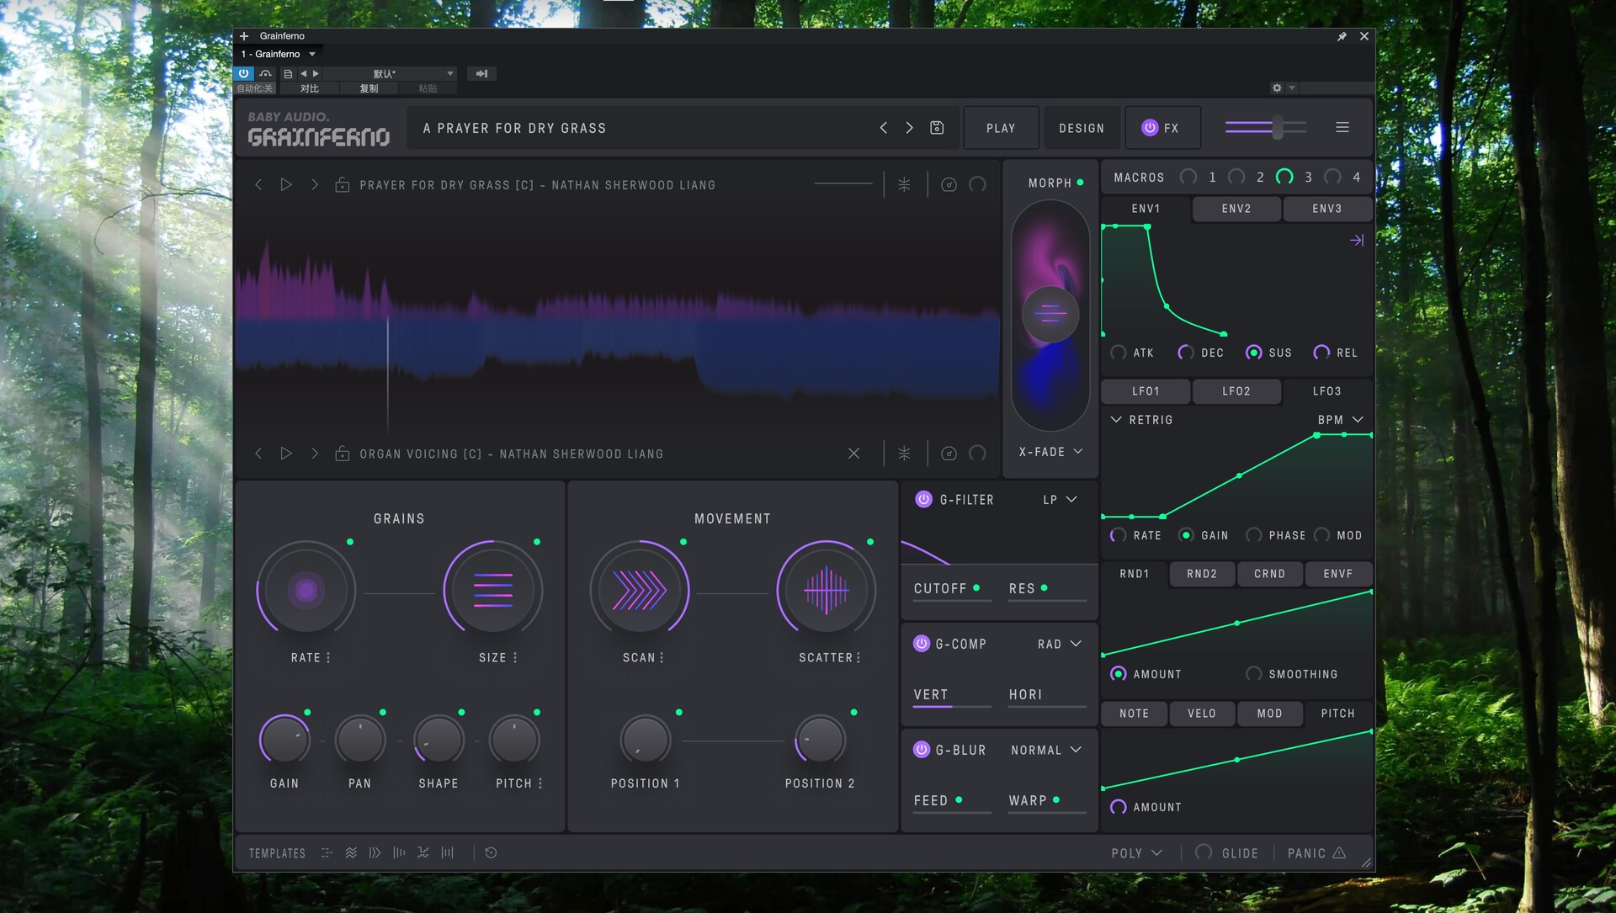Click the save preset icon
The image size is (1616, 913).
tap(937, 128)
